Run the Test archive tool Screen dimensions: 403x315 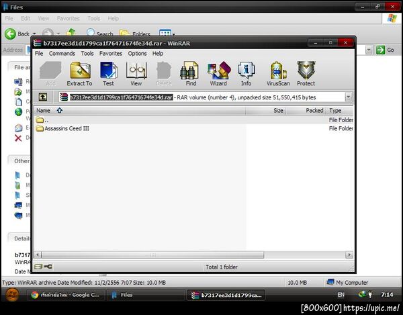coord(108,74)
